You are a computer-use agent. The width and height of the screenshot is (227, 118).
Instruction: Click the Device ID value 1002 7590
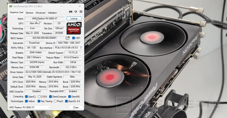click(69, 43)
